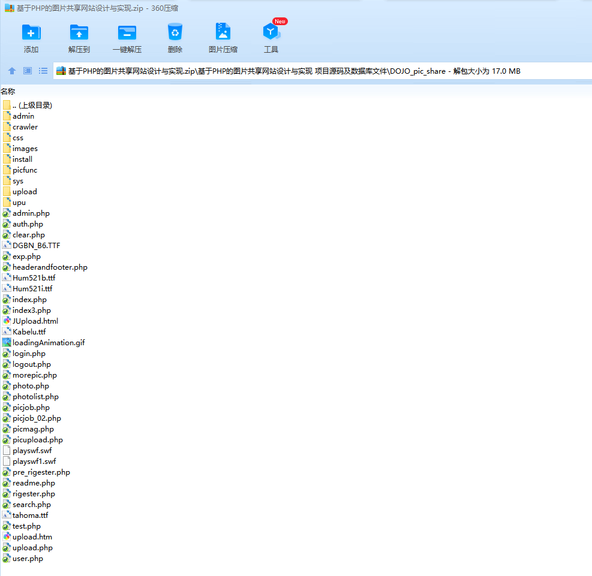The image size is (592, 576).
Task: Select the search.php file
Action: pos(27,504)
